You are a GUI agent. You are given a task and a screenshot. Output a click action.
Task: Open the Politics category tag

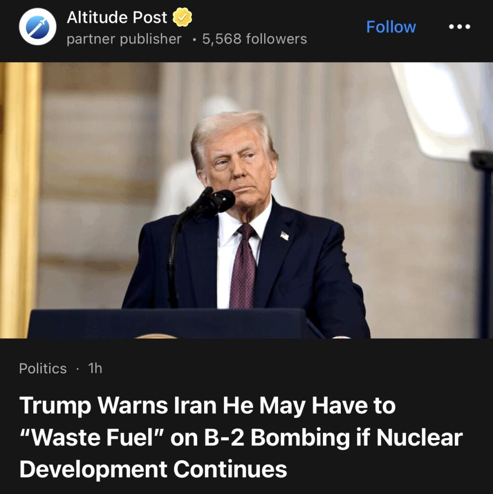(43, 368)
